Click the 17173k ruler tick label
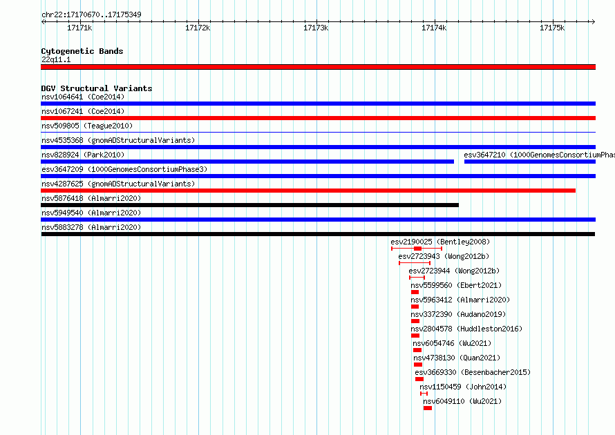This screenshot has width=615, height=435. click(316, 28)
